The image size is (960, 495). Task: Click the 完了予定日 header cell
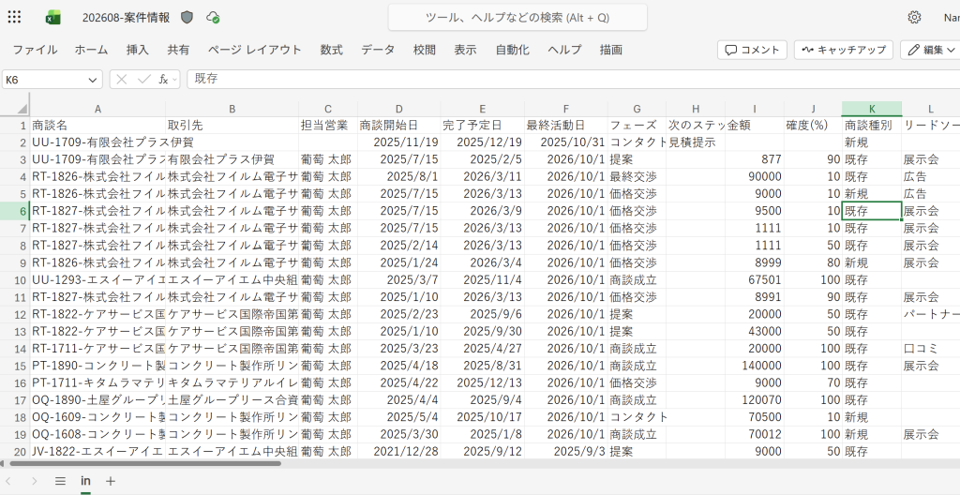pyautogui.click(x=483, y=126)
